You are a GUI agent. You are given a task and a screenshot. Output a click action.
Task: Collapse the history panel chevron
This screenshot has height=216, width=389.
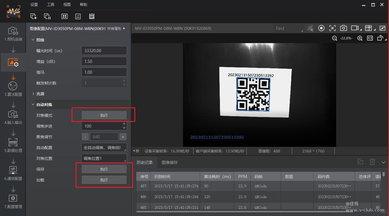click(x=383, y=162)
